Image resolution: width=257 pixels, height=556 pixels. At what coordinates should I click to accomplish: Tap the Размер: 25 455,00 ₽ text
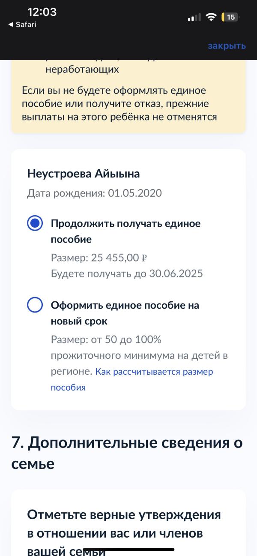pyautogui.click(x=99, y=258)
